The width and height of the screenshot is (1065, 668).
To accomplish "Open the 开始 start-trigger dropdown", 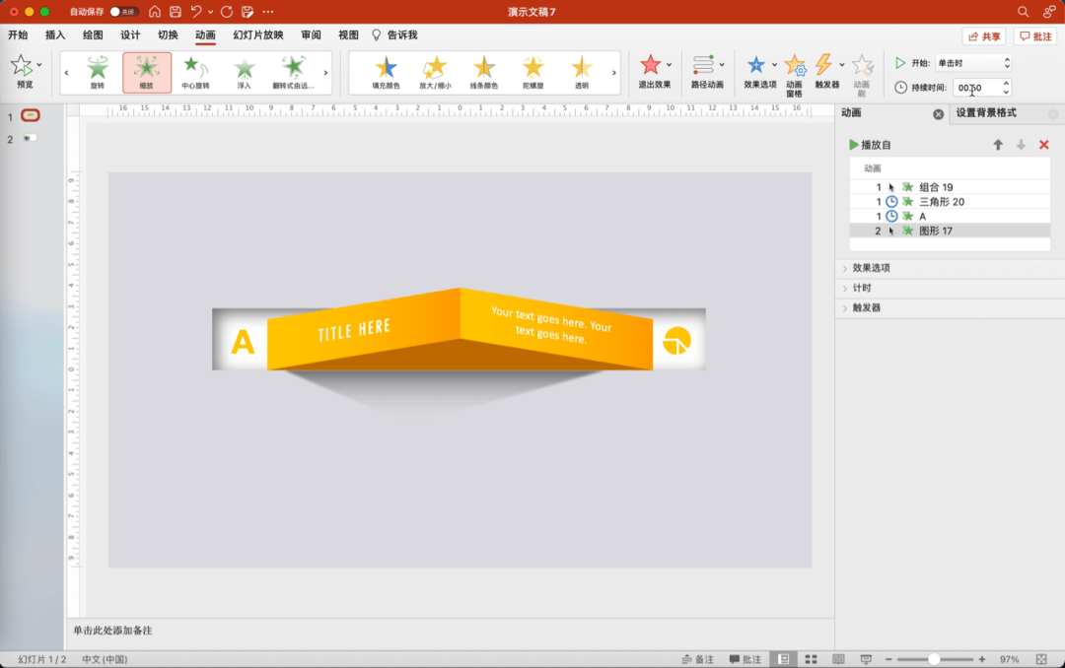I will 973,63.
